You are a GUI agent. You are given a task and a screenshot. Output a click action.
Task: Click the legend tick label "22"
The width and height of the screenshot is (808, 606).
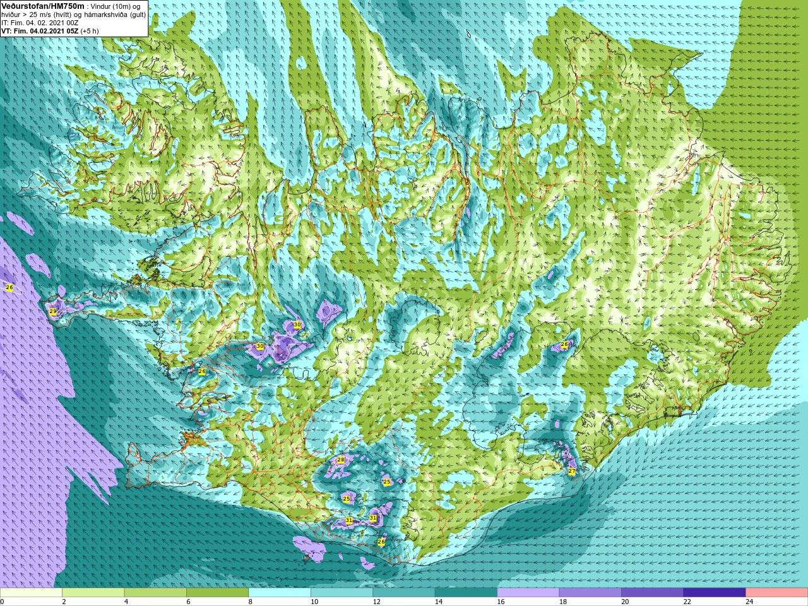click(x=687, y=602)
